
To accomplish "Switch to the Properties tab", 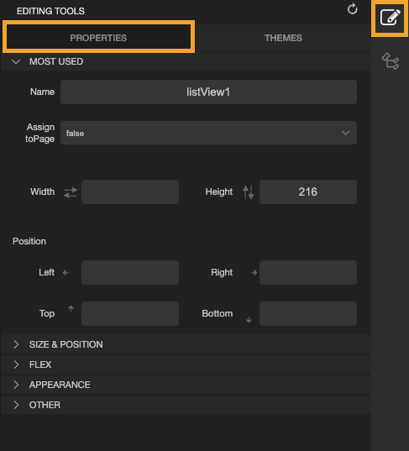I will point(98,38).
